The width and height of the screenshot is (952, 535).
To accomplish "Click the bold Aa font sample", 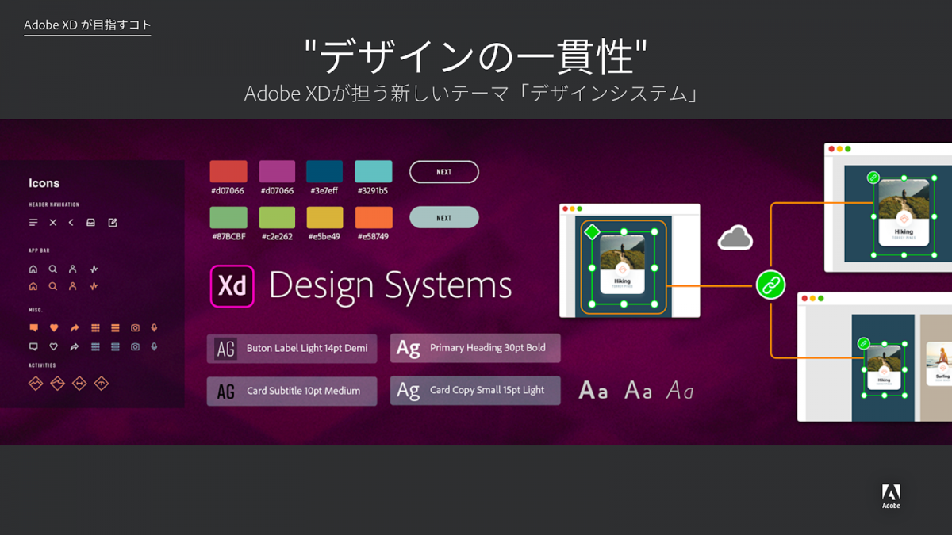I will (593, 390).
